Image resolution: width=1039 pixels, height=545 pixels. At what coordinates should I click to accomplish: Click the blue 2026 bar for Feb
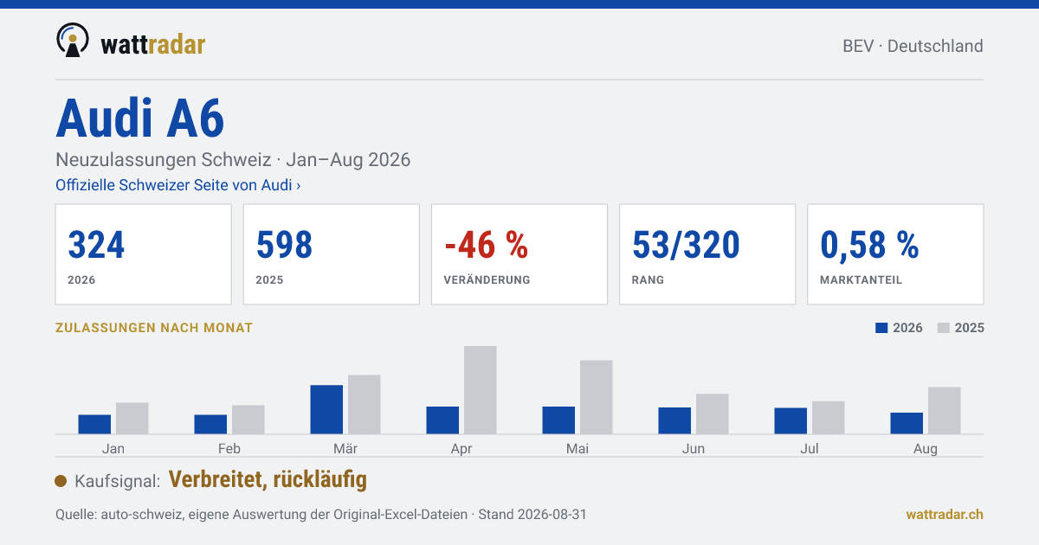210,424
